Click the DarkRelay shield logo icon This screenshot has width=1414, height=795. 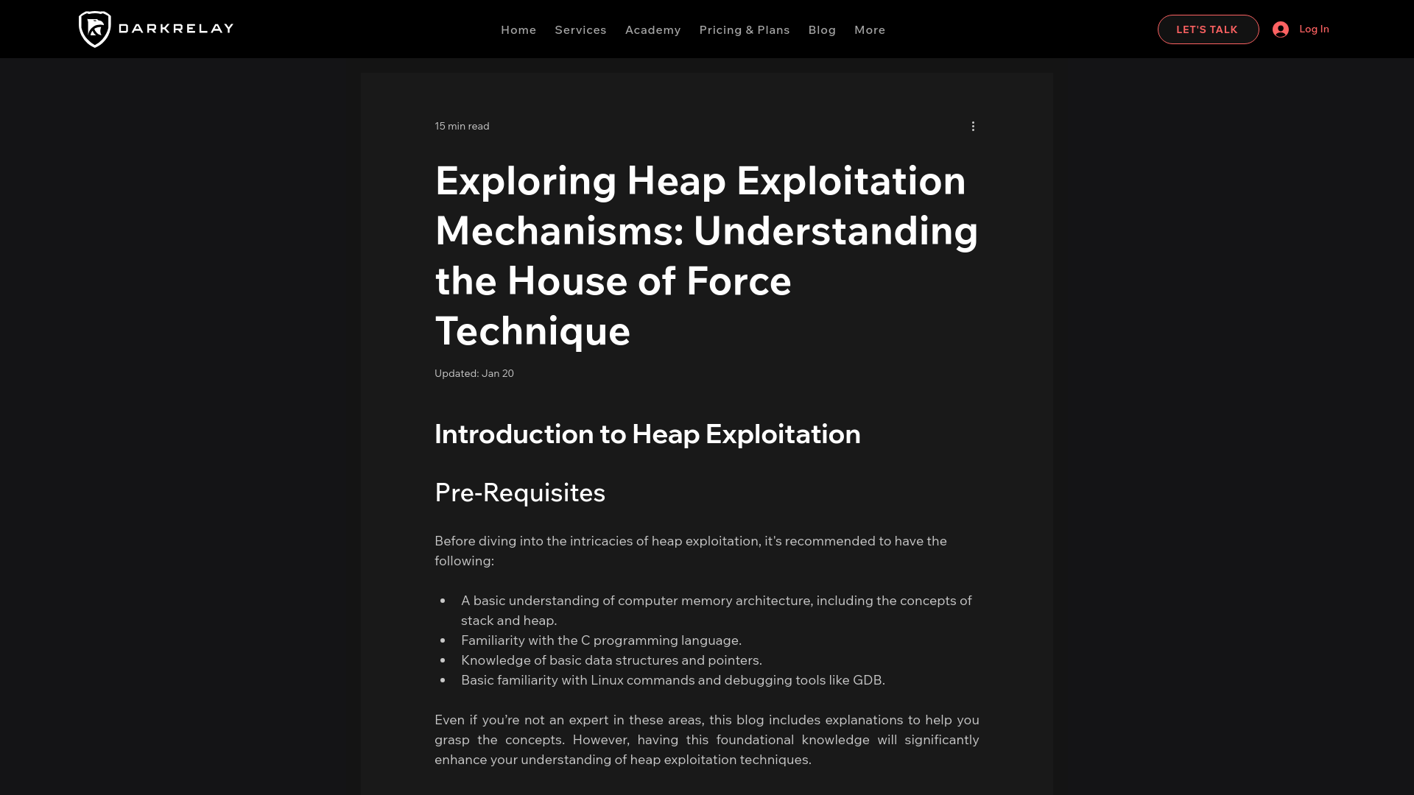94,29
